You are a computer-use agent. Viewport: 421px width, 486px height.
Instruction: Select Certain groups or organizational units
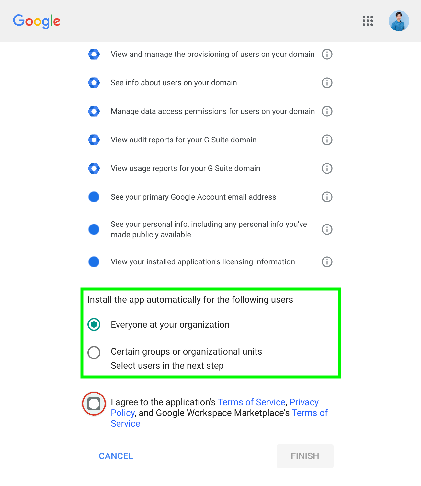[x=94, y=353]
